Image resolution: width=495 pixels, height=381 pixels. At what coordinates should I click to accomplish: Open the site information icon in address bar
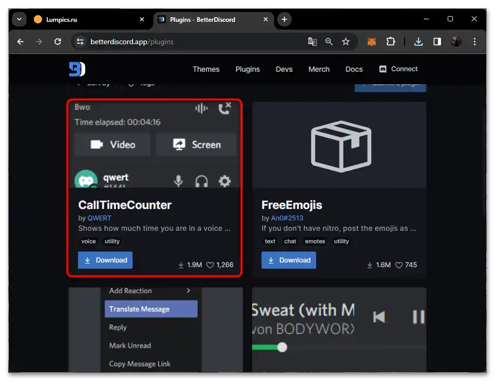coord(80,42)
